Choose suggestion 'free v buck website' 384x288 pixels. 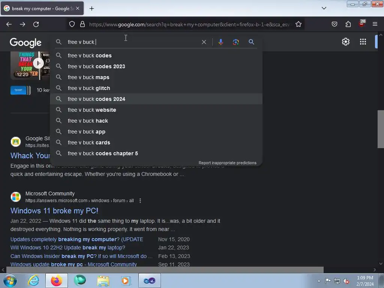156,110
